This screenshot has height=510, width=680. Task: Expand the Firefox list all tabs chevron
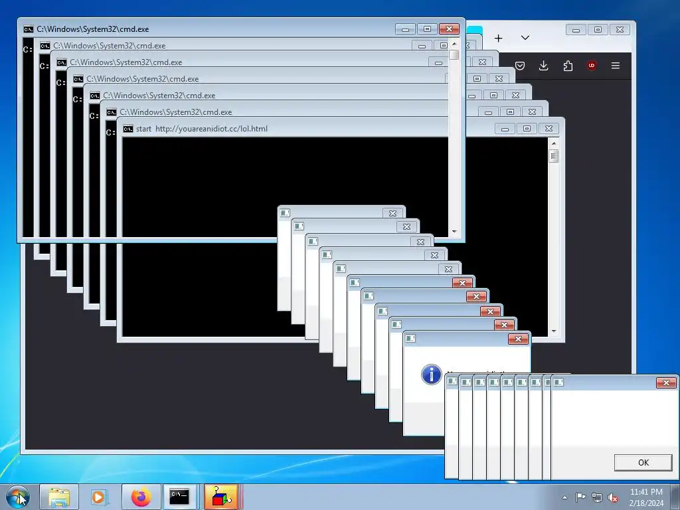[x=525, y=38]
